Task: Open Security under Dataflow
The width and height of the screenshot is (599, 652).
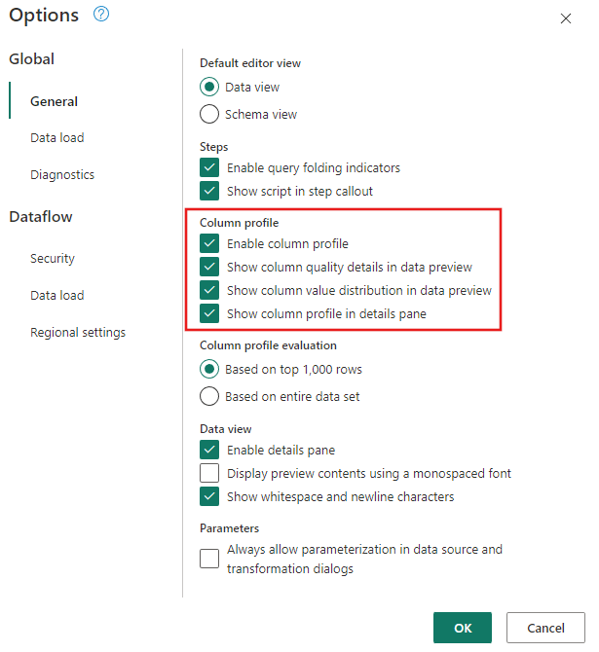Action: [x=53, y=258]
